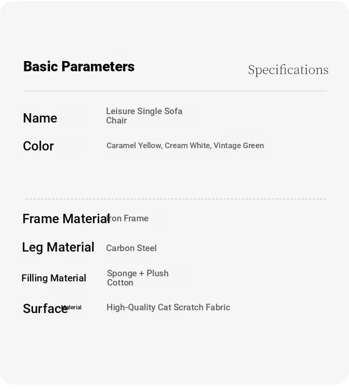Click the Cream White color text
The height and width of the screenshot is (389, 349).
[x=188, y=145]
